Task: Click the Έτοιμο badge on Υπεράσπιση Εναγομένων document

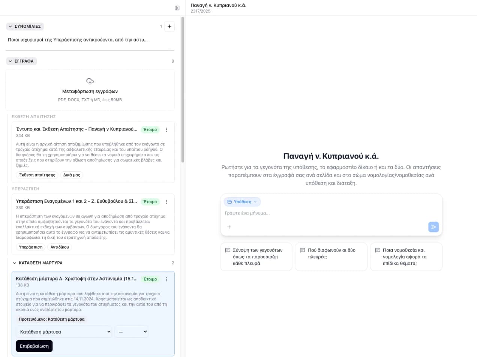Action: tap(150, 202)
